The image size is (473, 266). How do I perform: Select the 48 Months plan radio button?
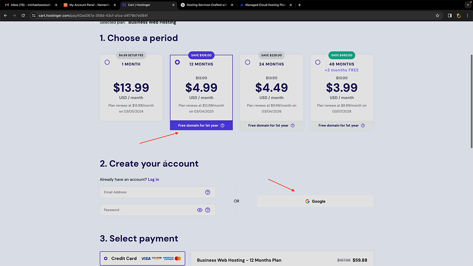pyautogui.click(x=318, y=62)
